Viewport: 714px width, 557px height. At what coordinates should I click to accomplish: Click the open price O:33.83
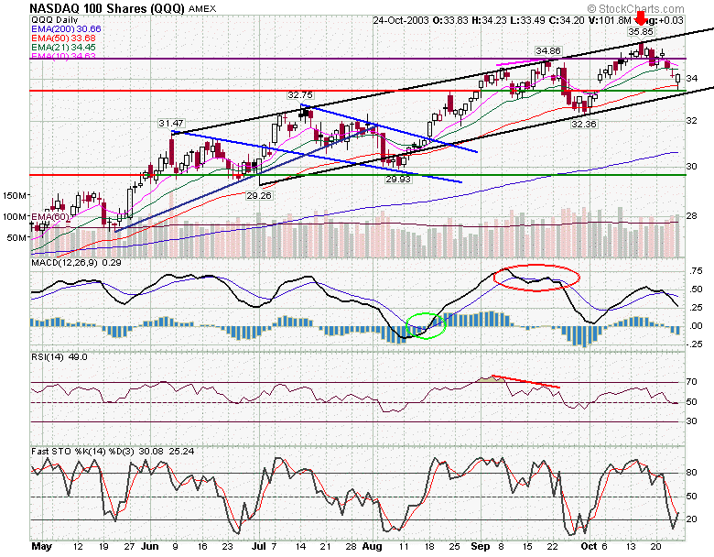pos(450,20)
